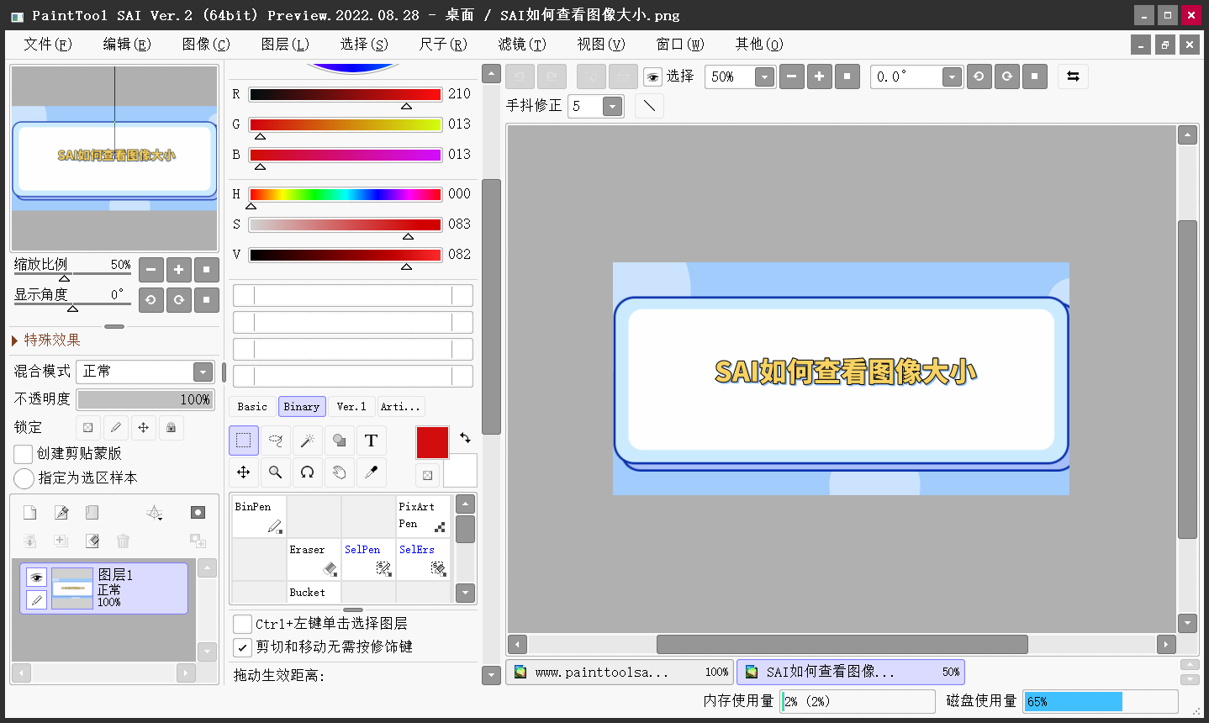The image size is (1209, 723).
Task: Switch to the Ver.1 brush tab
Action: [351, 407]
